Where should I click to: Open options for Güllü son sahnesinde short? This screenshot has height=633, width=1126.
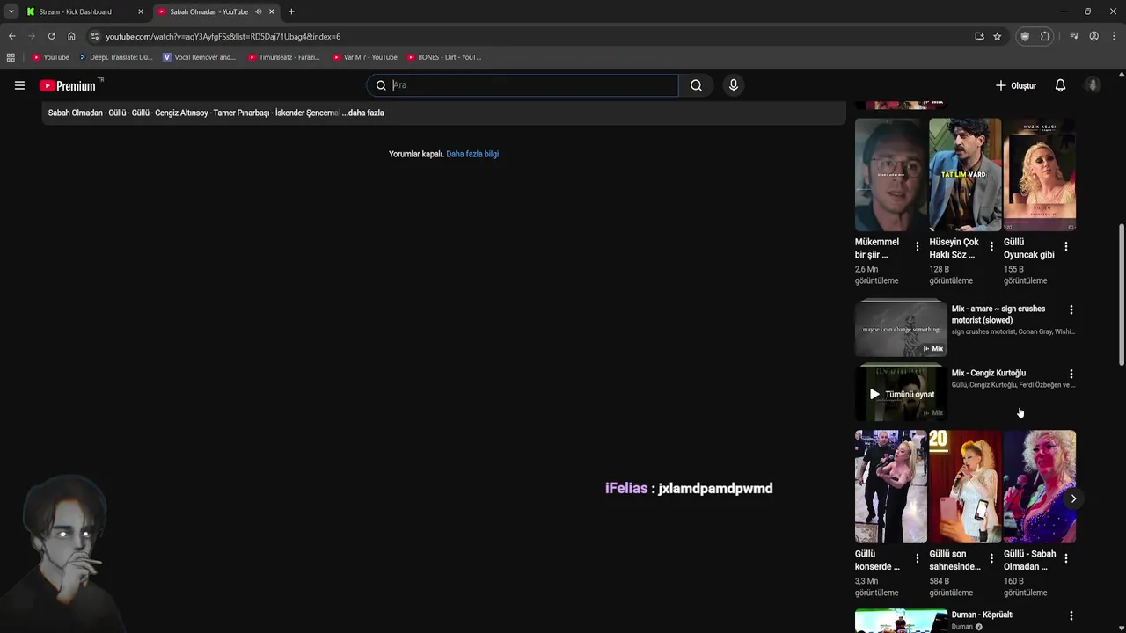click(991, 559)
